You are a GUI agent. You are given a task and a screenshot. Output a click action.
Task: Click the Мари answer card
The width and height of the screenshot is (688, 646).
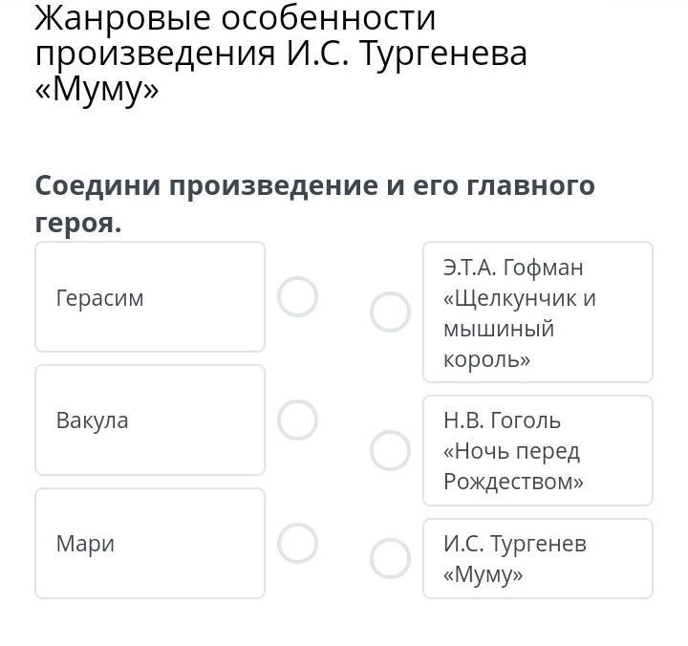click(150, 544)
